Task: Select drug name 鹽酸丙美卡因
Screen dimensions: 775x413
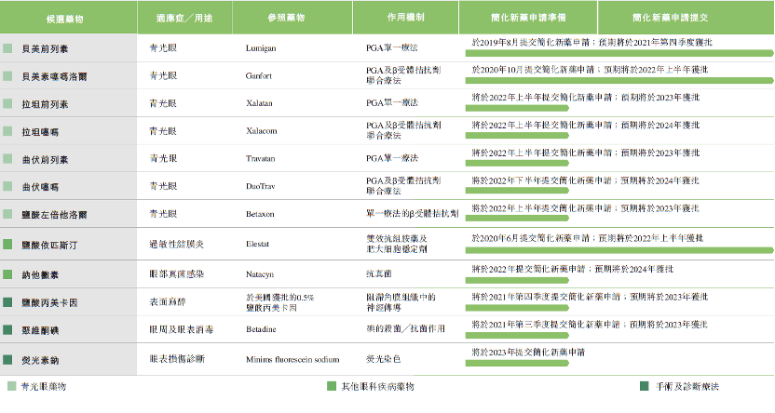Action: tap(49, 302)
